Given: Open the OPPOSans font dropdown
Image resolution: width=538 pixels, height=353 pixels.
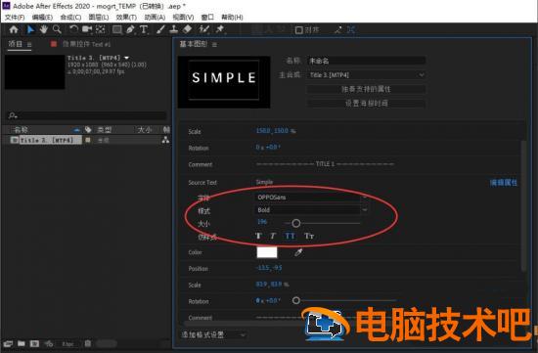Looking at the screenshot, I should pyautogui.click(x=311, y=198).
